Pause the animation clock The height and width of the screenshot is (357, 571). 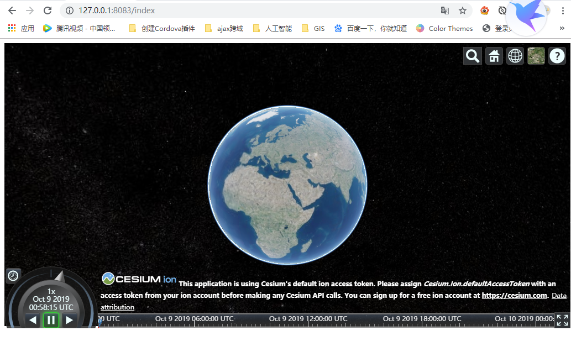(x=51, y=319)
